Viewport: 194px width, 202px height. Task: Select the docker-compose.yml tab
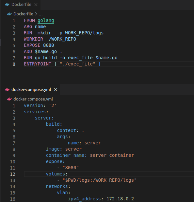pyautogui.click(x=30, y=90)
